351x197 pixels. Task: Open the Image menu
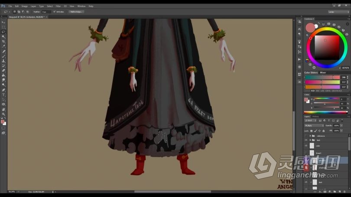[24, 6]
